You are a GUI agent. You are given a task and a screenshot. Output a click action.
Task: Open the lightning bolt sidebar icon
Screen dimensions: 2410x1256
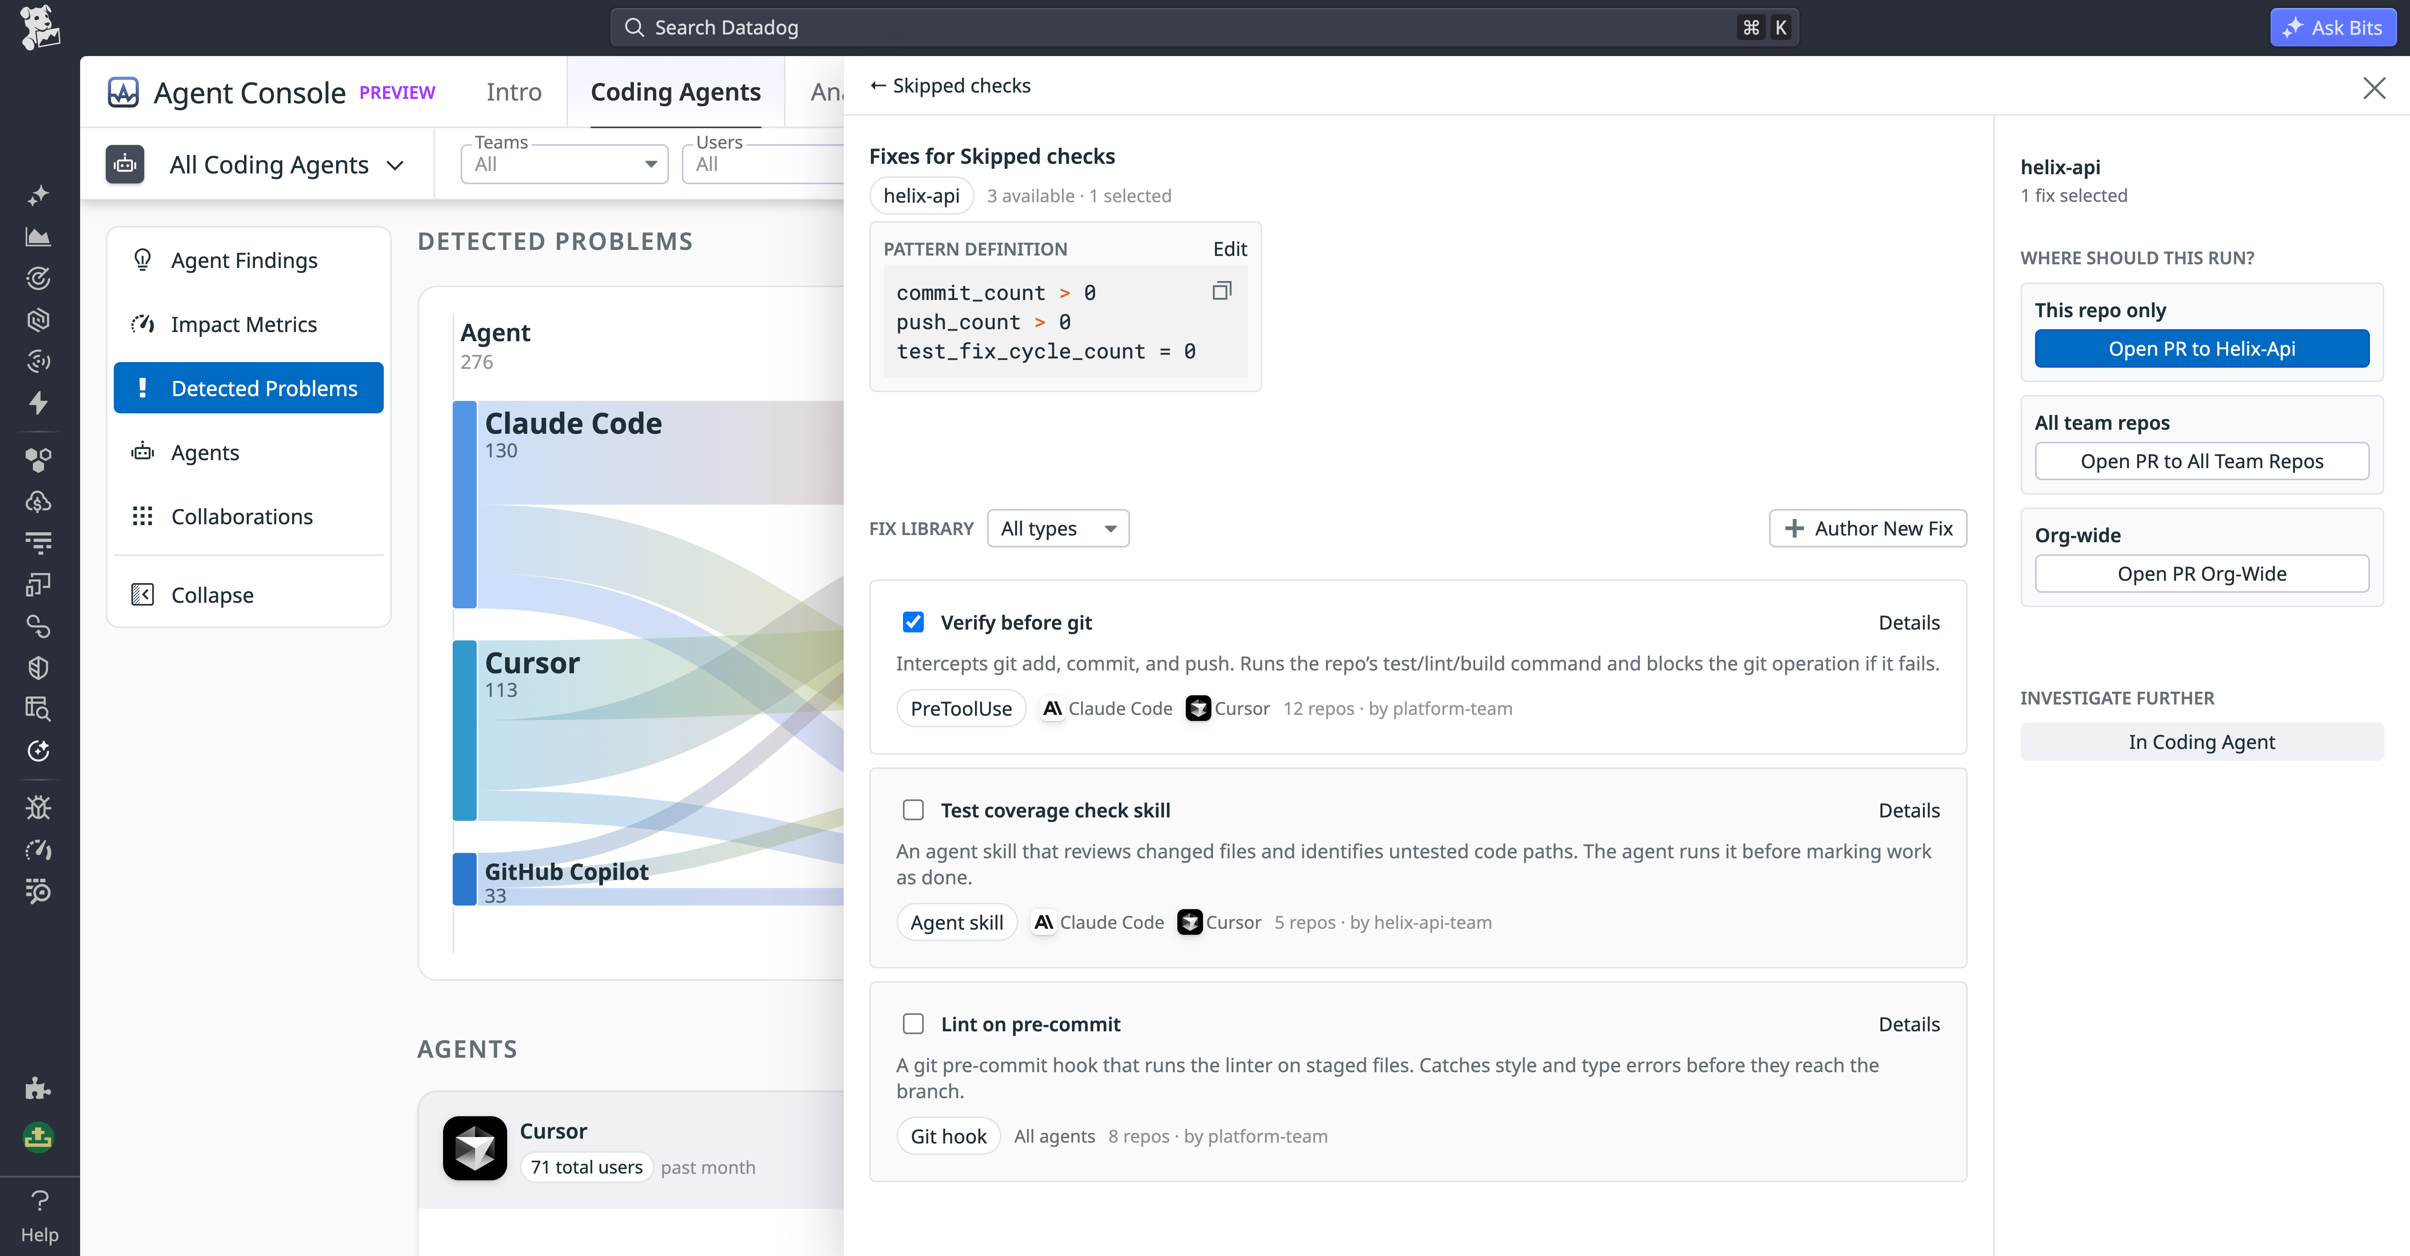(38, 403)
